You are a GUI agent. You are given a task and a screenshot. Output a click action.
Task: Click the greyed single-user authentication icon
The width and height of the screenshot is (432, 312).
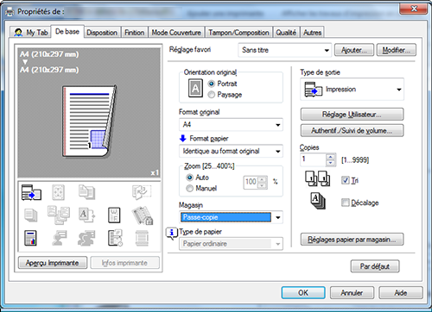60,238
